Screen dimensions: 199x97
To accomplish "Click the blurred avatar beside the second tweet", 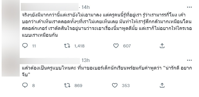I will (x=11, y=67).
